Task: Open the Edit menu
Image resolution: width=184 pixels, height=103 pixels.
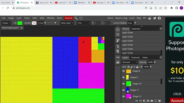Action: point(4,18)
